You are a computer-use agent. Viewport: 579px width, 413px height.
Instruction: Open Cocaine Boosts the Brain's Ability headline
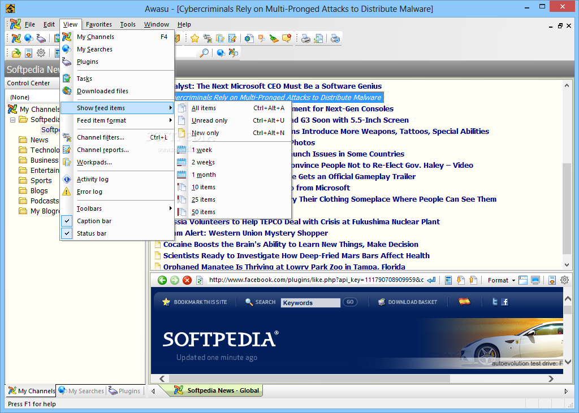pyautogui.click(x=291, y=244)
